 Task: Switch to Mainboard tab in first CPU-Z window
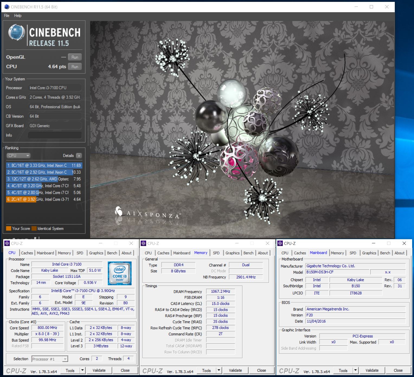click(45, 253)
